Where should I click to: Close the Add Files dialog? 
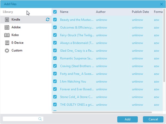pyautogui.click(x=162, y=4)
